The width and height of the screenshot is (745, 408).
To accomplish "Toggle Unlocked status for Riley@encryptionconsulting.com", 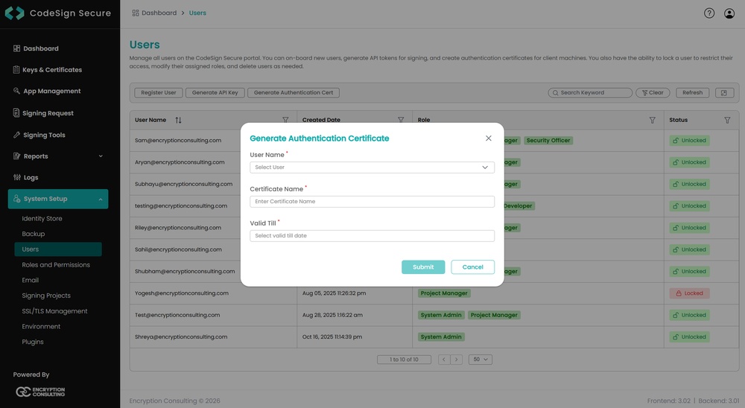I will tap(689, 228).
